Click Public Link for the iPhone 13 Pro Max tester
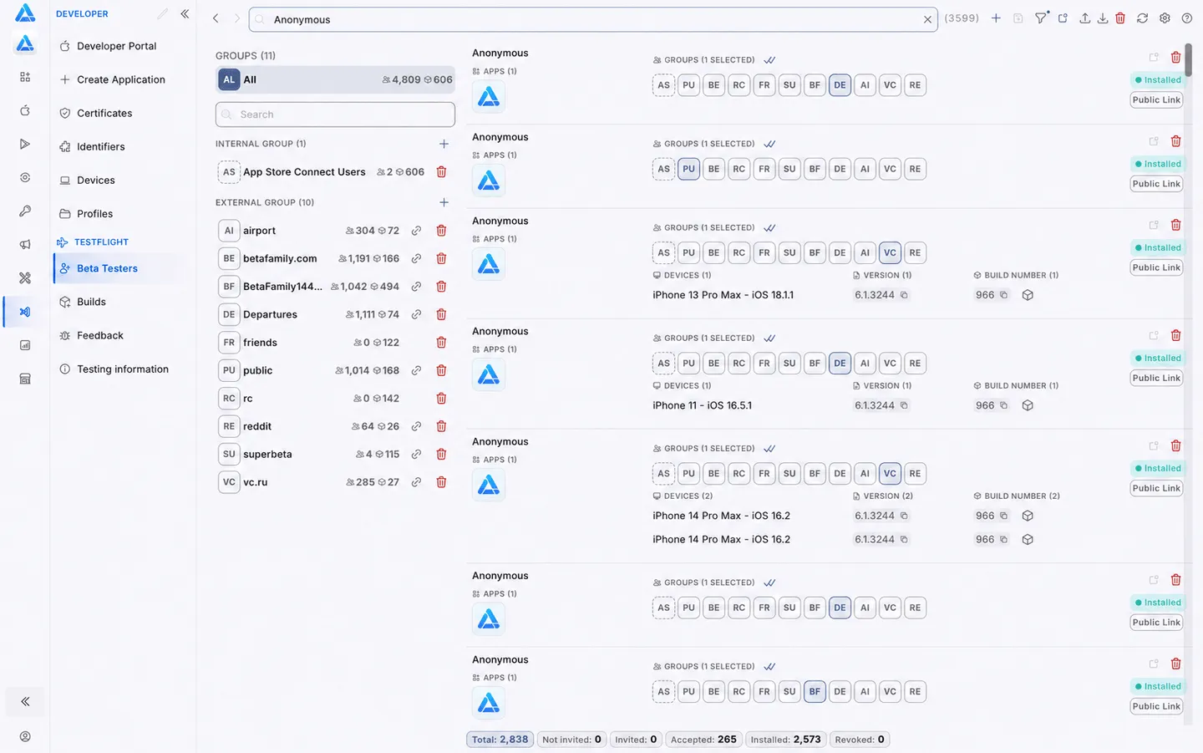 pyautogui.click(x=1156, y=267)
